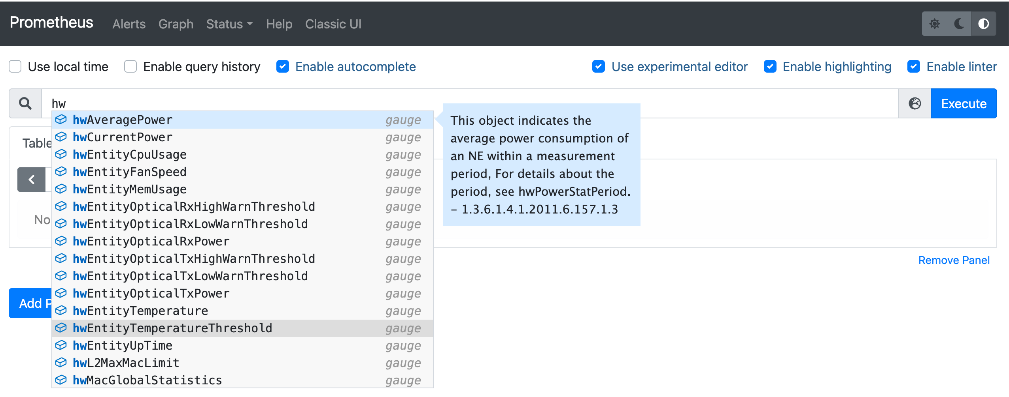The width and height of the screenshot is (1009, 397).
Task: Click the left chevron time button
Action: point(31,180)
